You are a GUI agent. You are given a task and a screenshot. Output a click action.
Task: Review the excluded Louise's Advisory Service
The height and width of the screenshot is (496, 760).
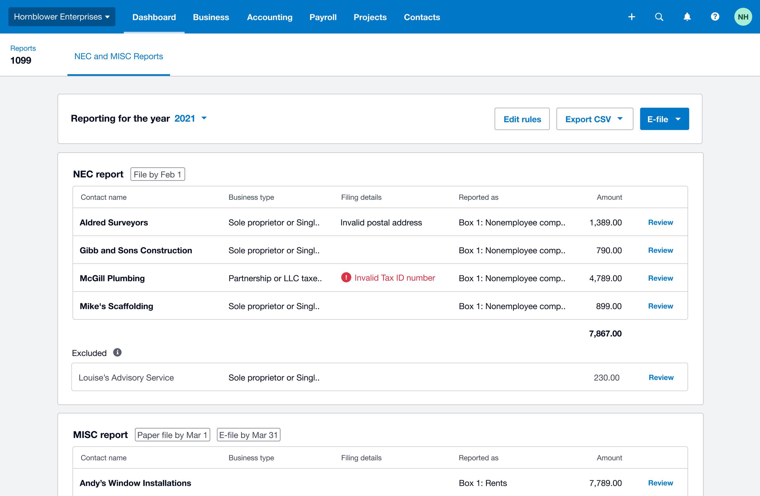[660, 377]
